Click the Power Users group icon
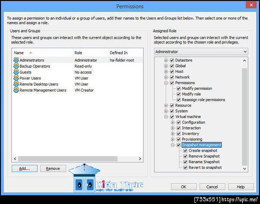 tap(16, 78)
